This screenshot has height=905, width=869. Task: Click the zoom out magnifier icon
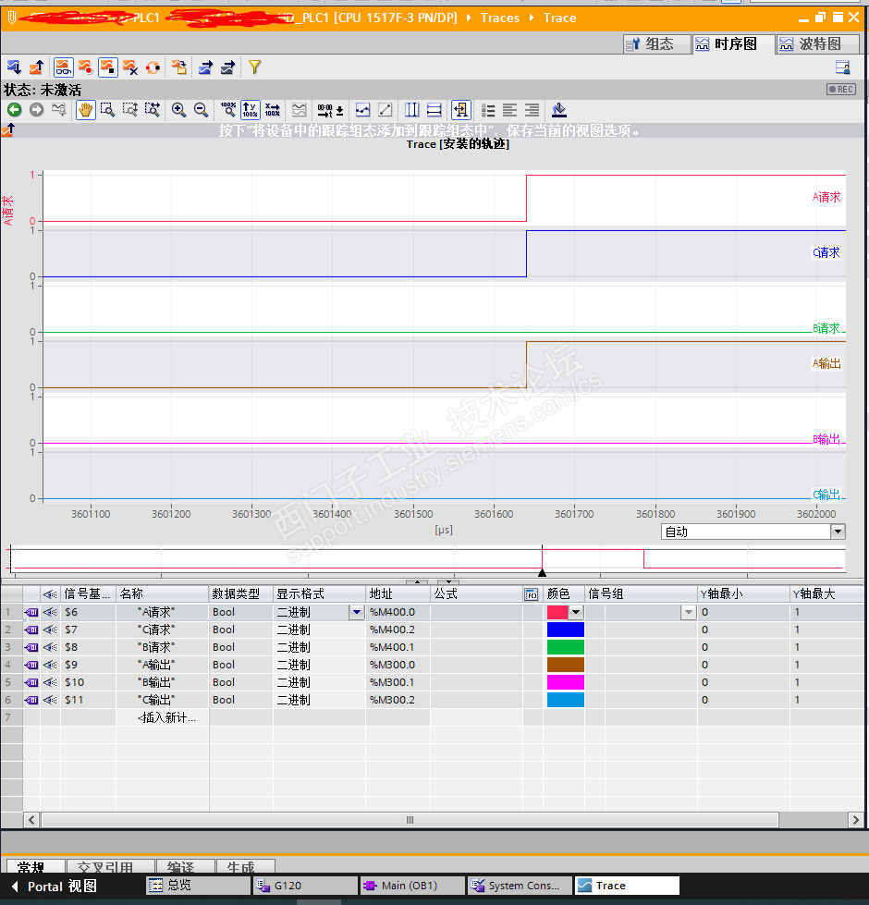click(x=201, y=110)
